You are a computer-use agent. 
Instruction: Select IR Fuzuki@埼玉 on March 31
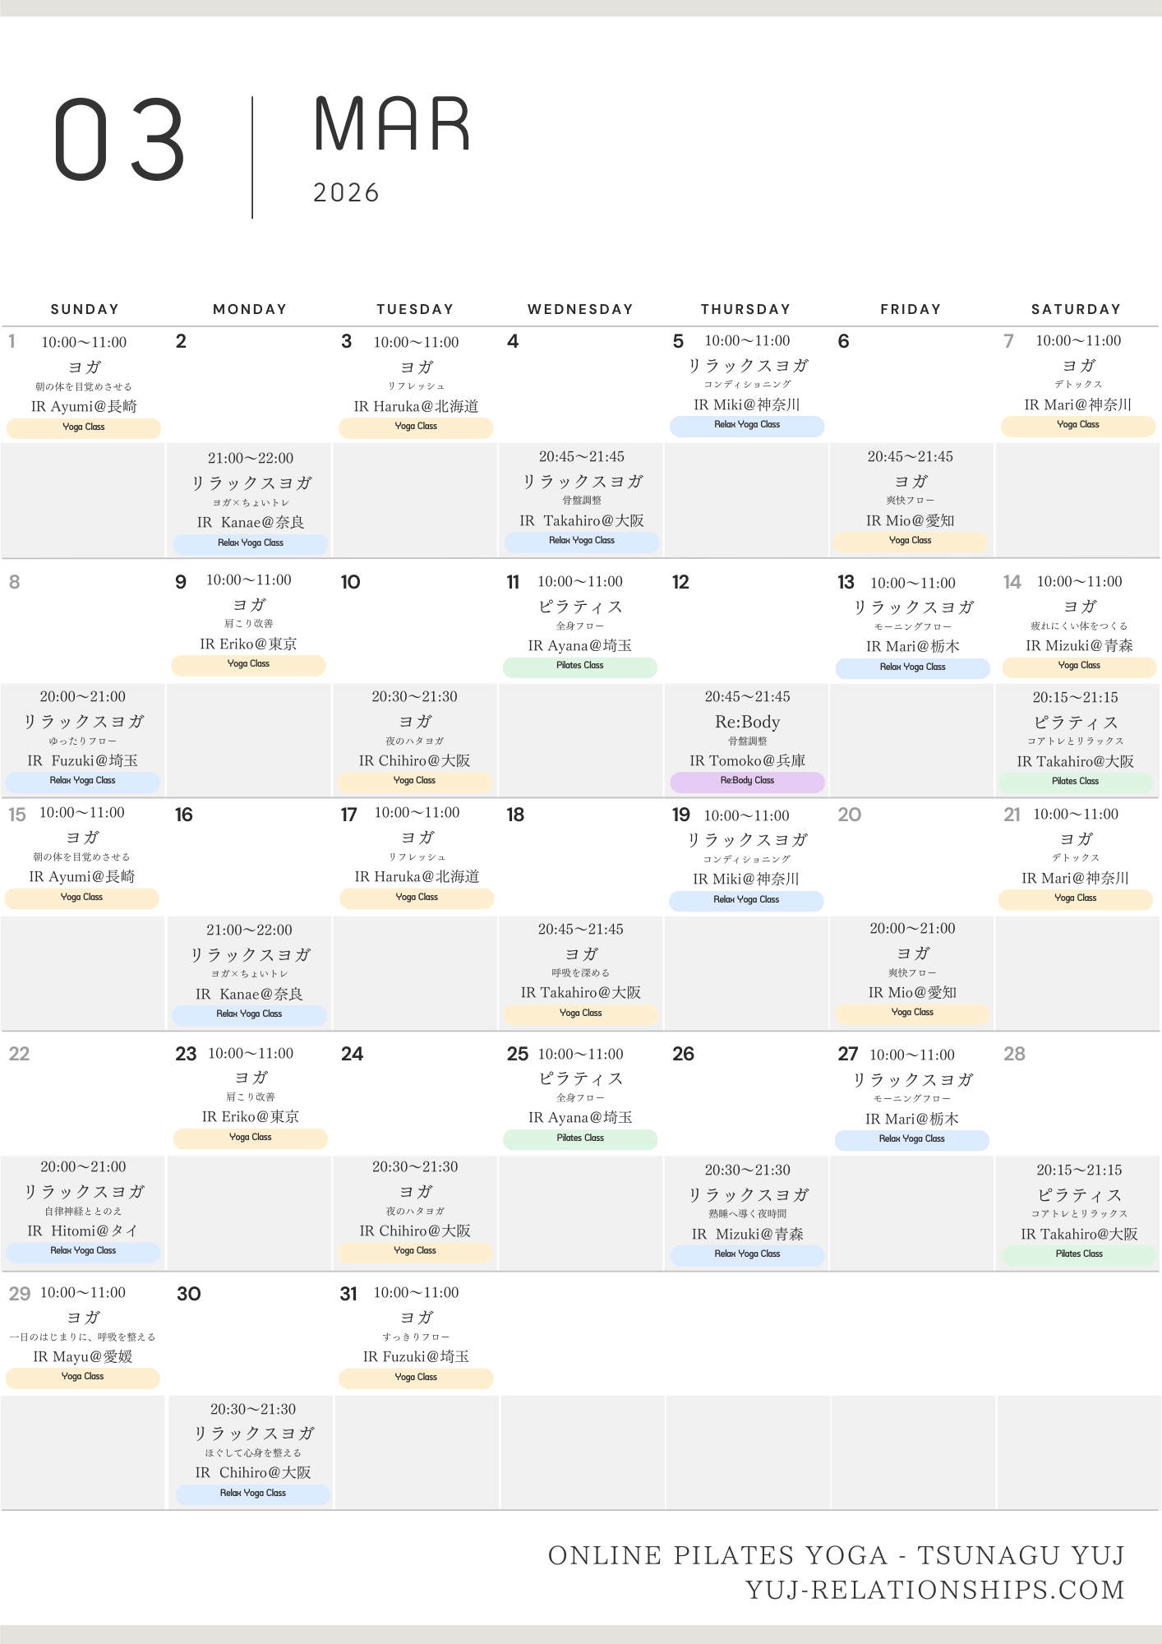[x=416, y=1357]
